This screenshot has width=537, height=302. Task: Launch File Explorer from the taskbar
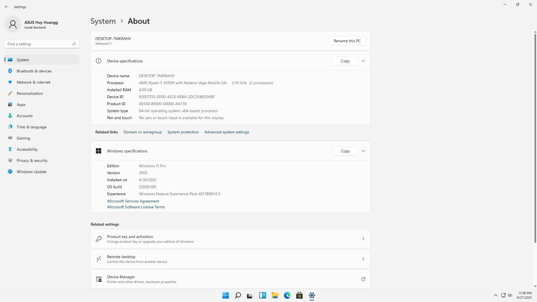[x=275, y=295]
